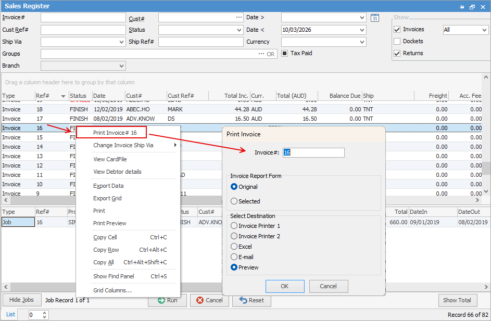Viewport: 491px width, 321px height.
Task: Click the red Cancel button in bottom toolbar
Action: (209, 300)
